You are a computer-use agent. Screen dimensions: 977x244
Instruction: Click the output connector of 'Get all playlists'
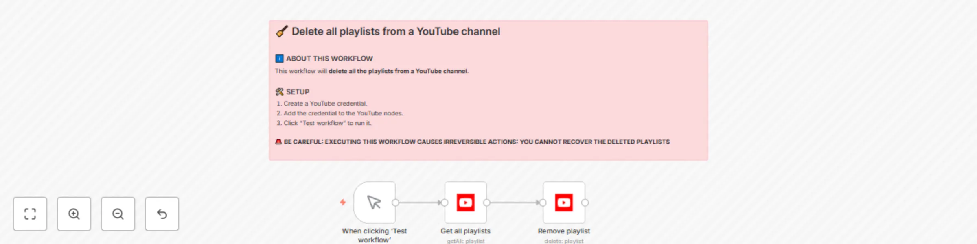pos(486,203)
